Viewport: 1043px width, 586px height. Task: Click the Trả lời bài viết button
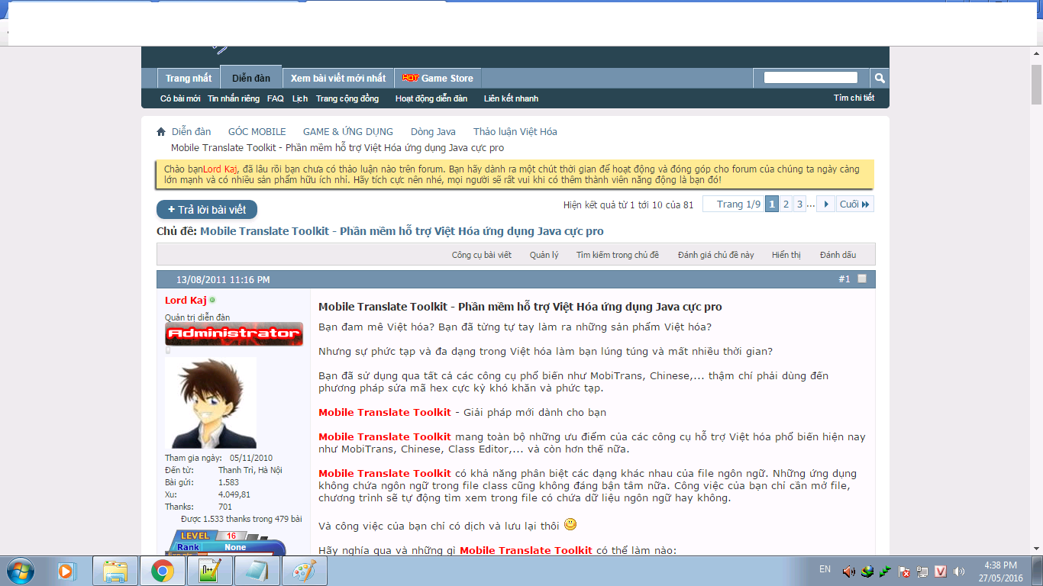(207, 210)
